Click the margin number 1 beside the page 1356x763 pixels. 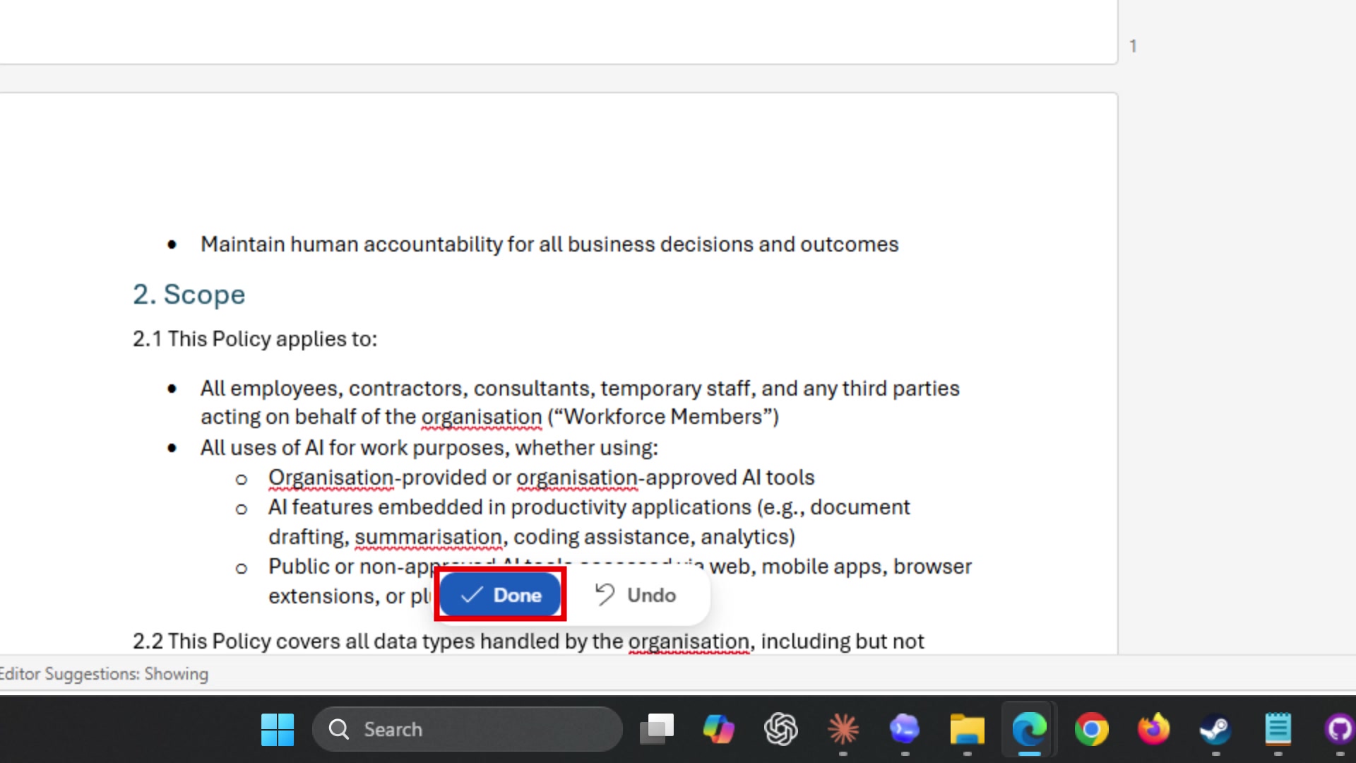[x=1133, y=47]
